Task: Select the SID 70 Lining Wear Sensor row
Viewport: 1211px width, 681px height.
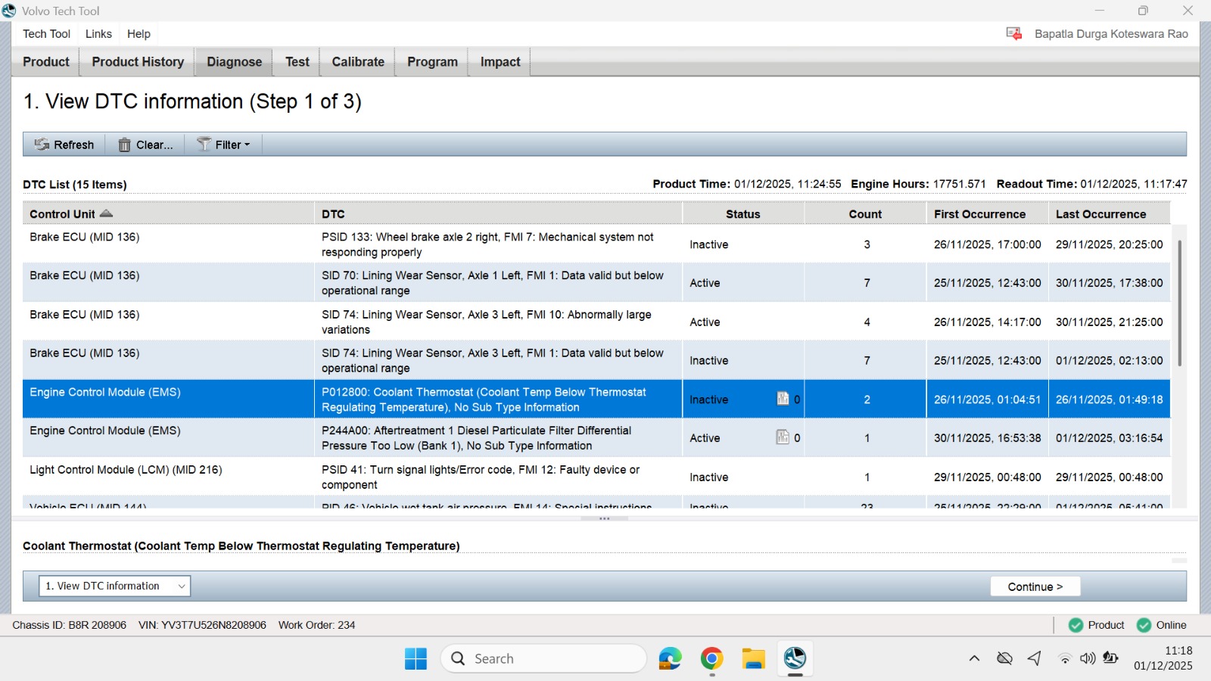Action: [x=596, y=283]
